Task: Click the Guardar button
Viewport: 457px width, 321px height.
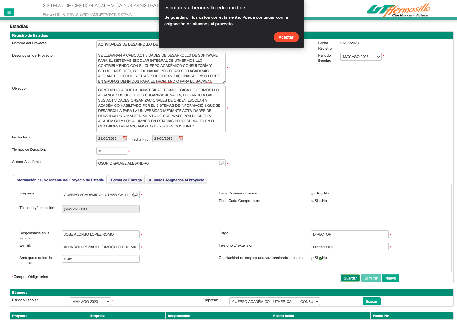Action: click(350, 278)
